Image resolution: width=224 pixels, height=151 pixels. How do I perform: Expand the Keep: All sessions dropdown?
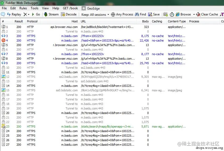pyautogui.click(x=95, y=14)
